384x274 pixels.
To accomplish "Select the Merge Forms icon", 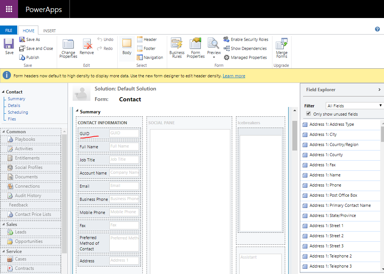I will point(281,48).
